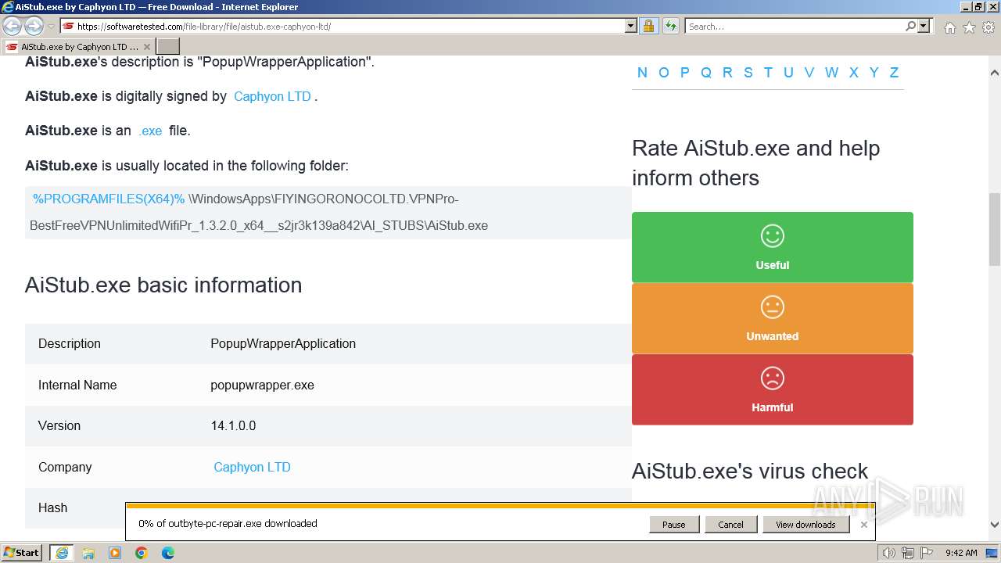Click the AiStub.exe basic information heading
Viewport: 1001px width, 563px height.
pos(163,285)
